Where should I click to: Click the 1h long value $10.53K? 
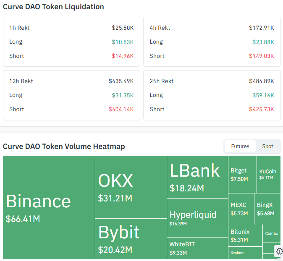coord(123,42)
